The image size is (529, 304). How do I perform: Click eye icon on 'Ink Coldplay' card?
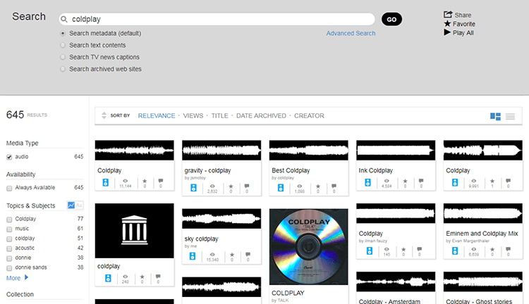[x=387, y=181]
